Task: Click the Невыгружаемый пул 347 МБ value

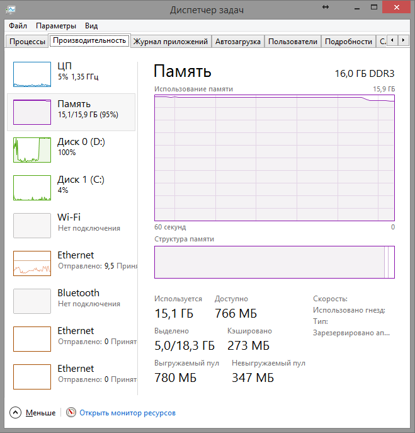Action: coord(253,378)
